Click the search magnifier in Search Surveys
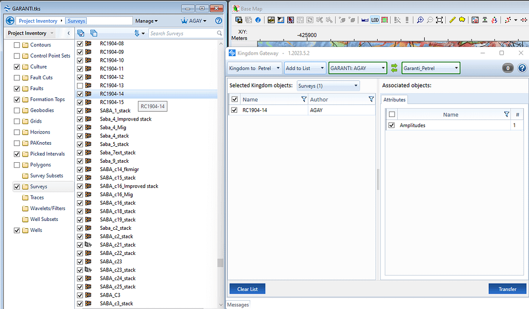Image resolution: width=529 pixels, height=309 pixels. point(219,33)
